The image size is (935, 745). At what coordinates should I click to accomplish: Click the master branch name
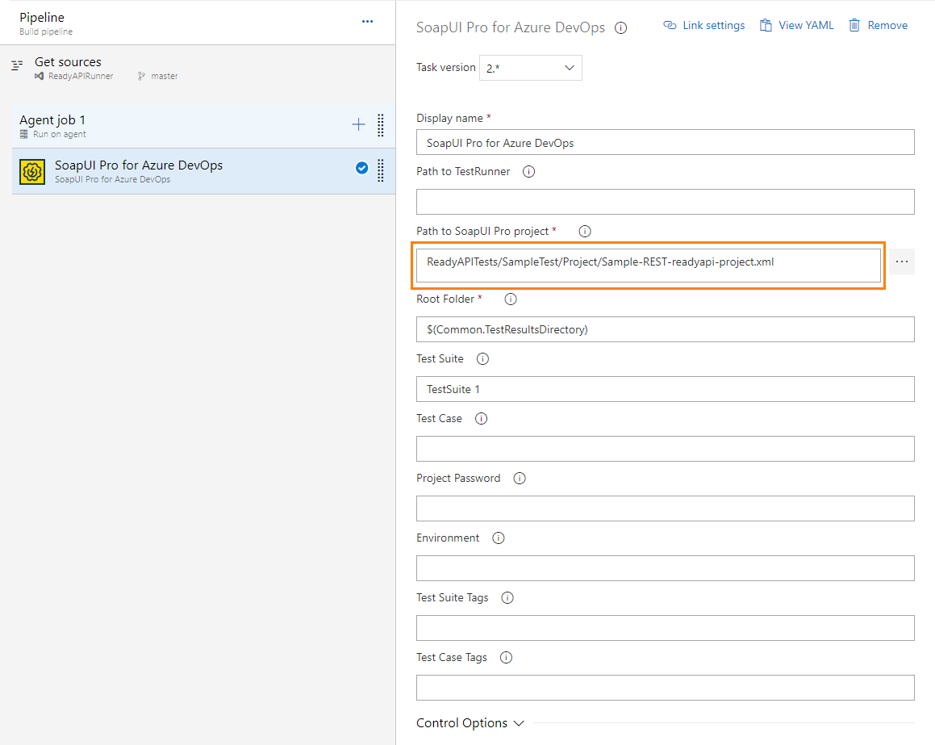point(165,77)
